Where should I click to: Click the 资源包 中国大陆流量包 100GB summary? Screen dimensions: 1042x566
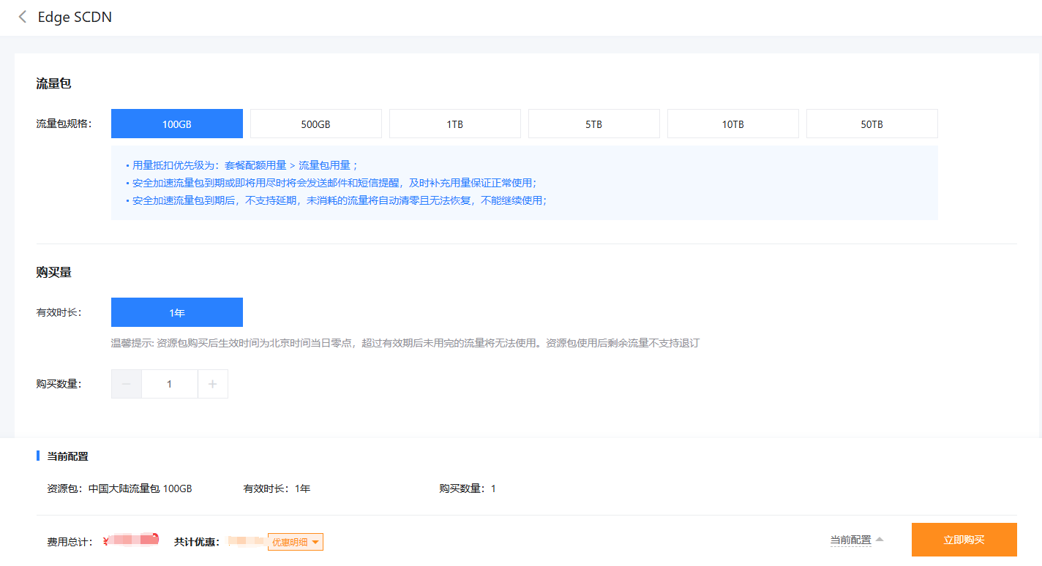(119, 488)
